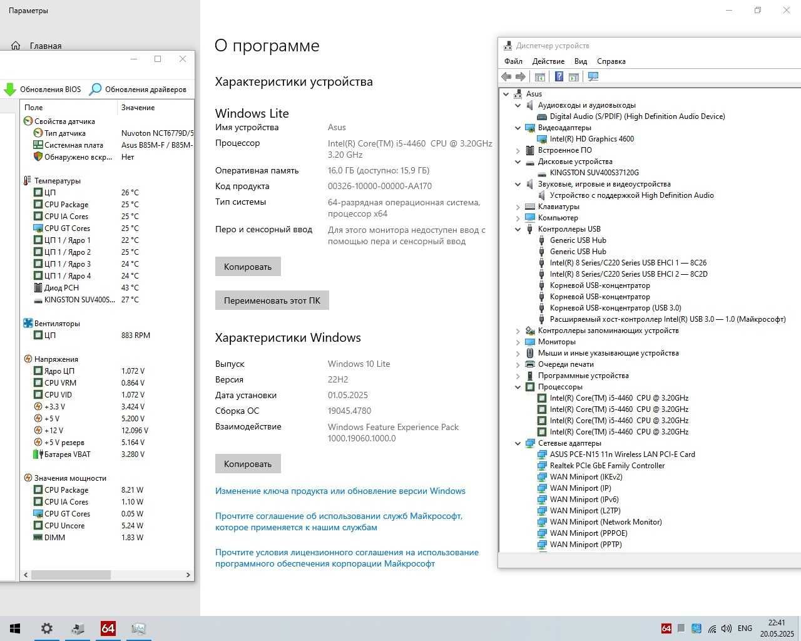
Task: Click volume icon in system tray
Action: click(726, 628)
